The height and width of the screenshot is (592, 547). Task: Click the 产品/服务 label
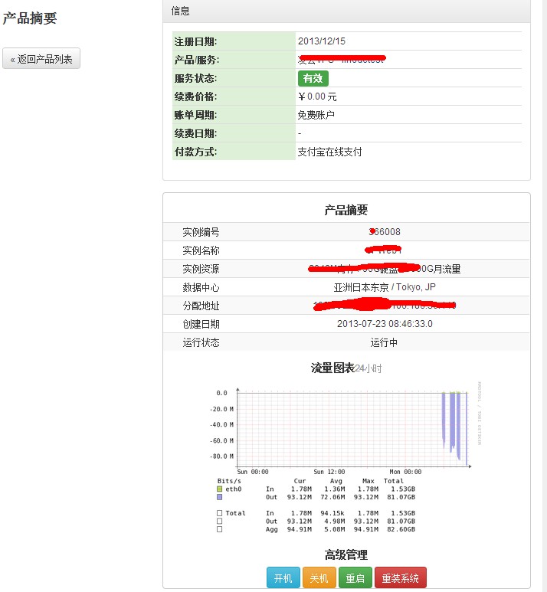197,60
